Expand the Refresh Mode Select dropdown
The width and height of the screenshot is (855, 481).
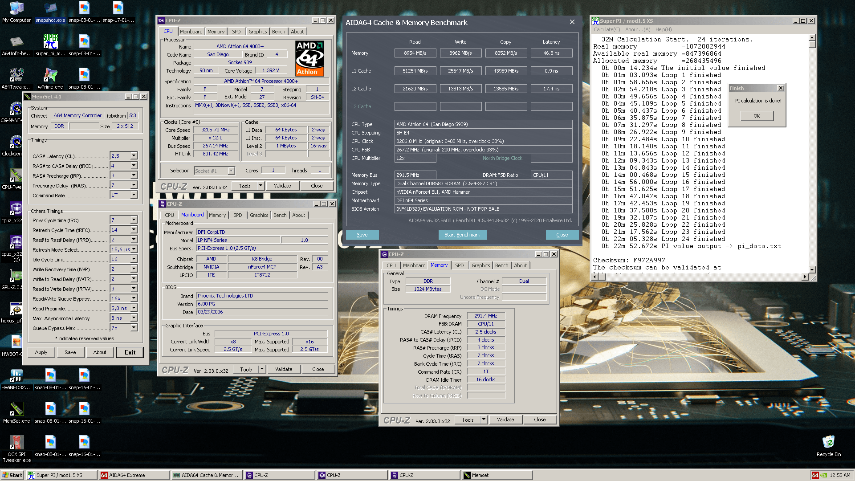click(134, 249)
